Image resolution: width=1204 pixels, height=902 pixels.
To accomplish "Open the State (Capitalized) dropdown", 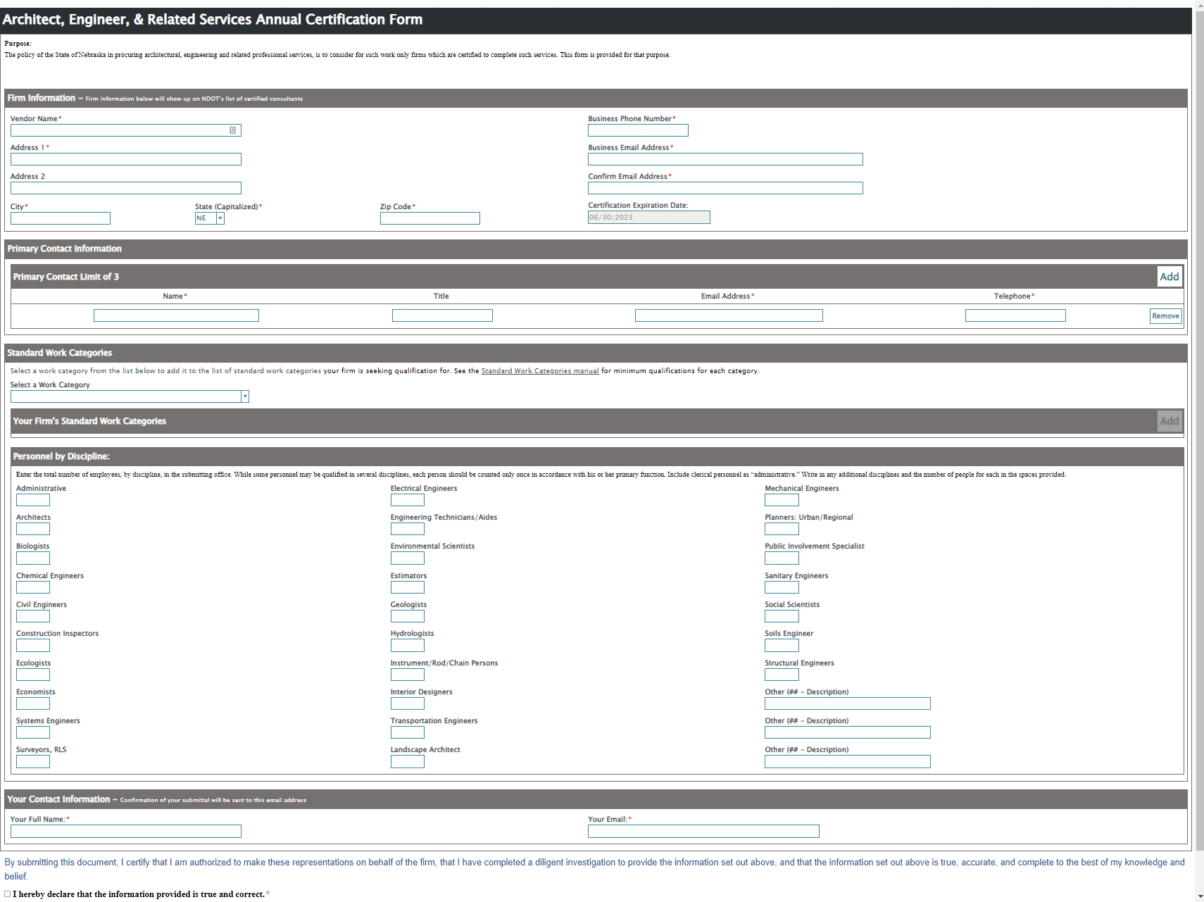I will coord(220,218).
